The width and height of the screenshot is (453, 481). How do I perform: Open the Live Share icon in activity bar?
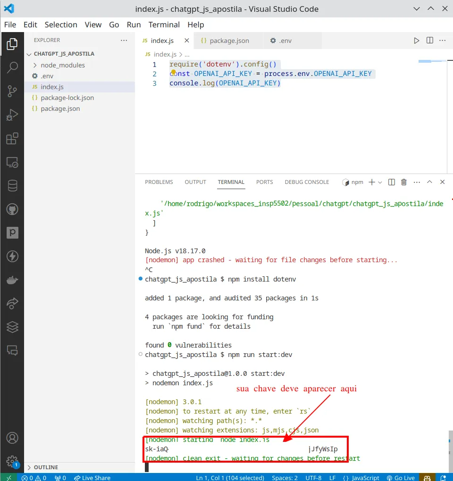12,303
